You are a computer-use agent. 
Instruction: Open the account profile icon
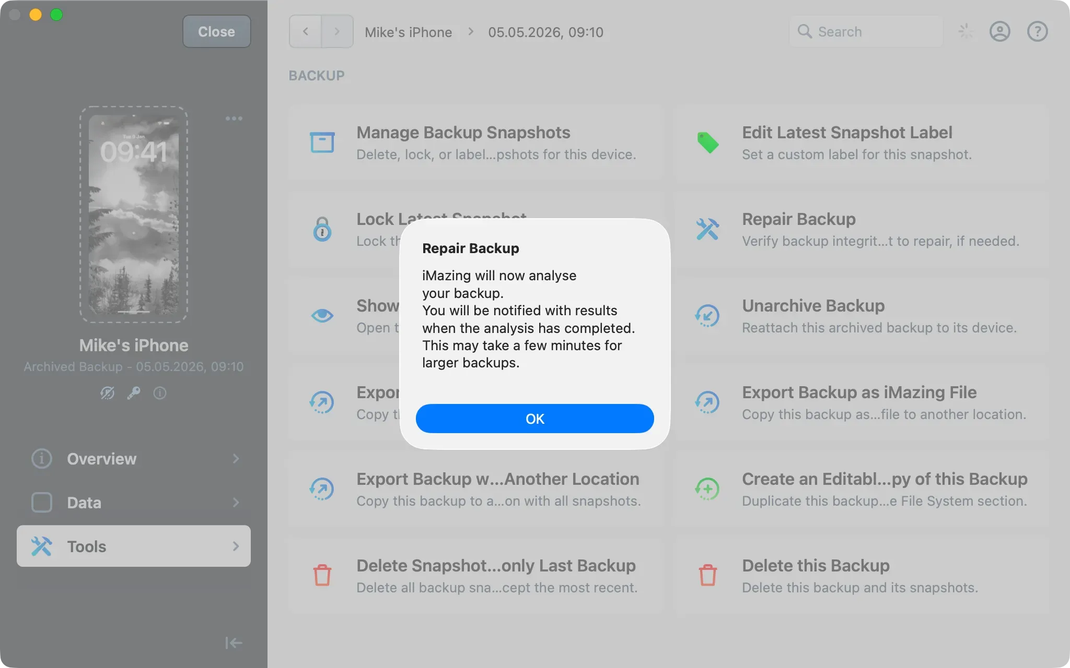coord(999,32)
